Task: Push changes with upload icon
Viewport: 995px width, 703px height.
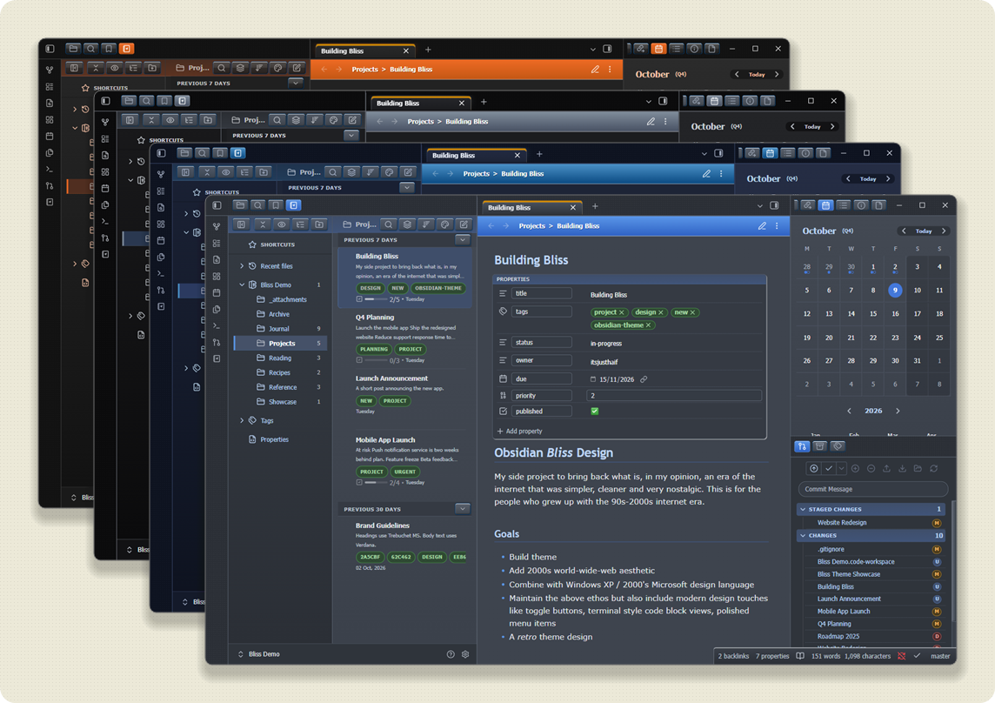Action: click(x=886, y=469)
